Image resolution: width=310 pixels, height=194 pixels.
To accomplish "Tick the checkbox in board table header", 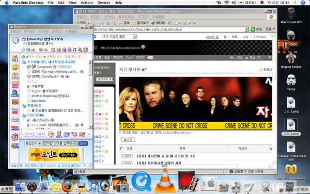I will pyautogui.click(x=122, y=149).
